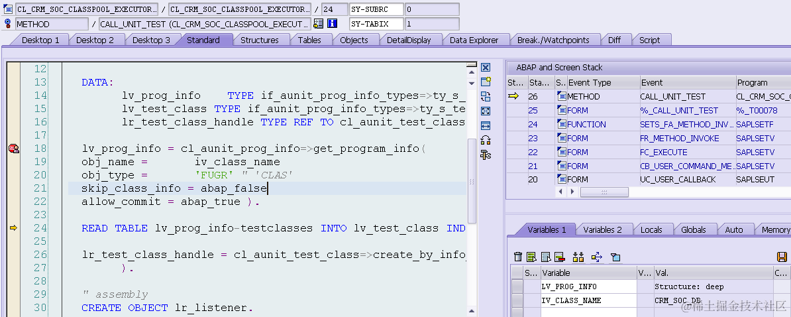Click the document icon in the METHOD stack row 26
Screen dimensions: 791x317
561,96
